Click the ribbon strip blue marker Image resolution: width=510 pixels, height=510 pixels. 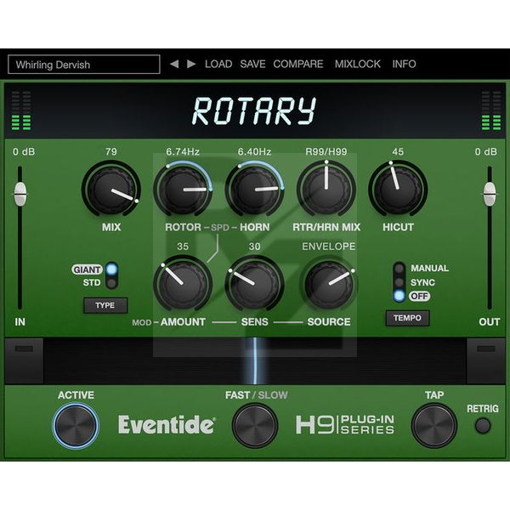(x=255, y=360)
